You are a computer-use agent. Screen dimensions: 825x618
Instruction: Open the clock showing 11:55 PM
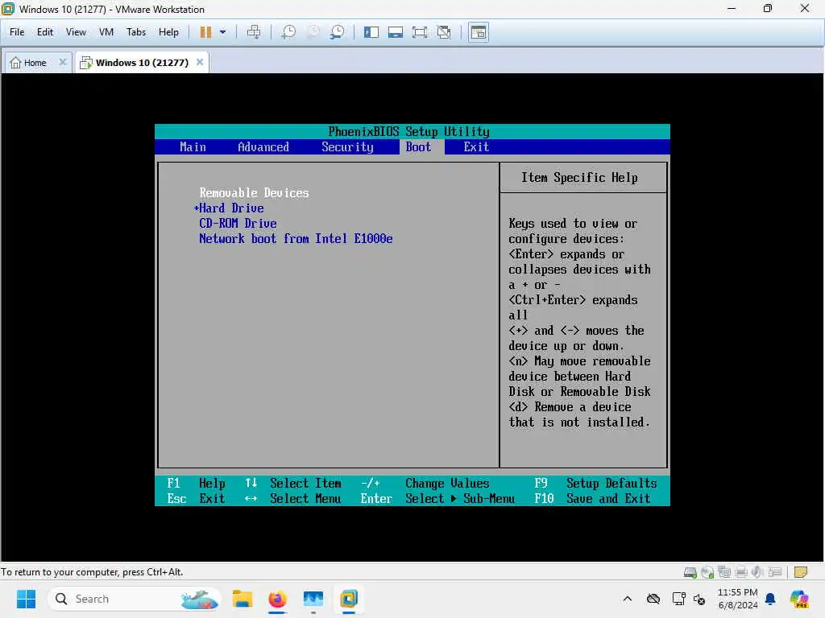(738, 599)
